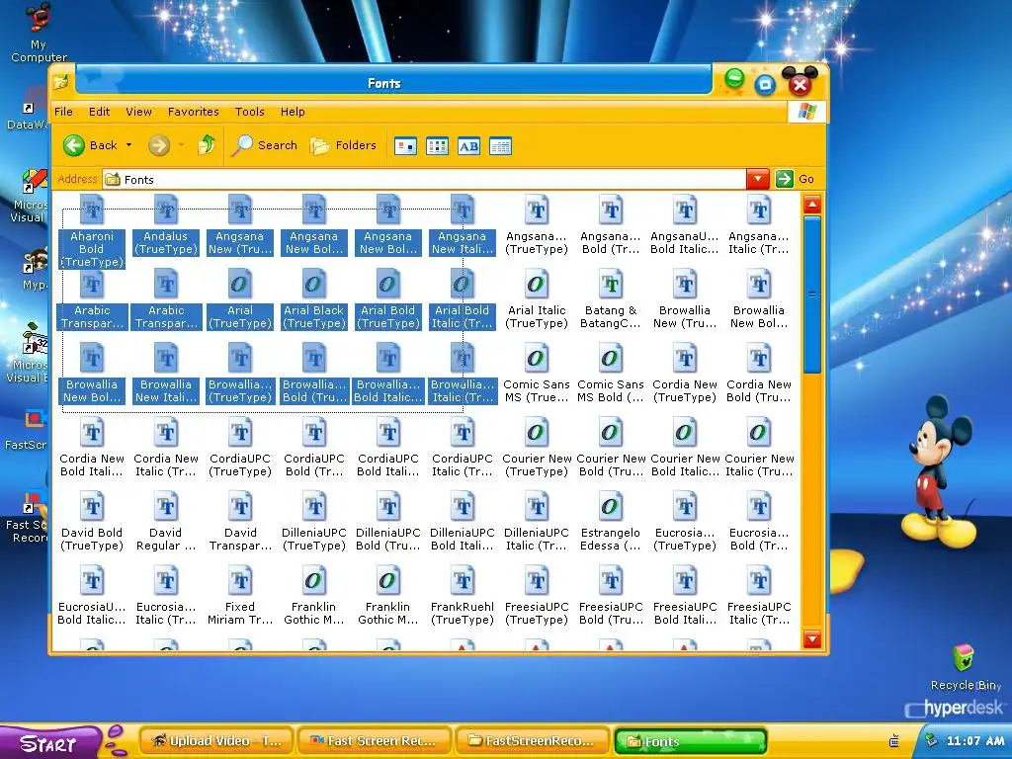Open the File menu

pyautogui.click(x=63, y=112)
